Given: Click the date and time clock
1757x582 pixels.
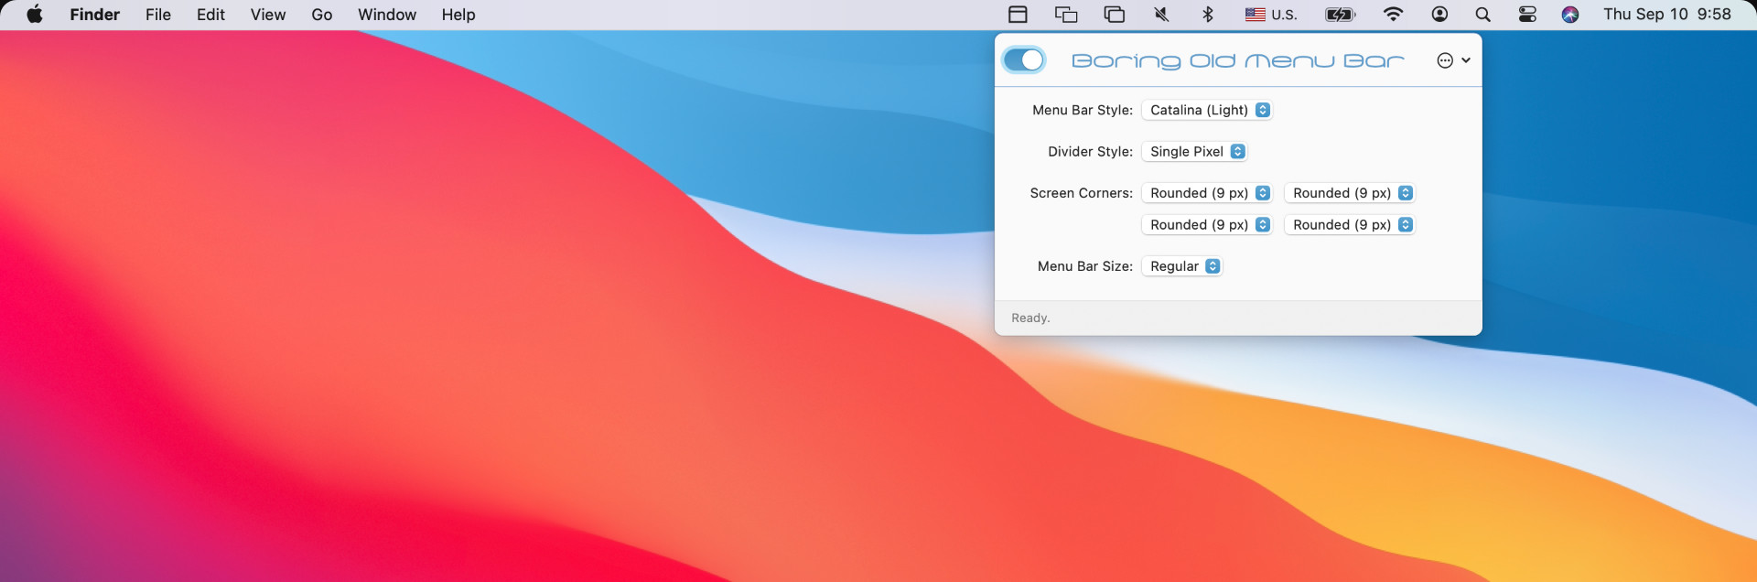Looking at the screenshot, I should (1667, 15).
